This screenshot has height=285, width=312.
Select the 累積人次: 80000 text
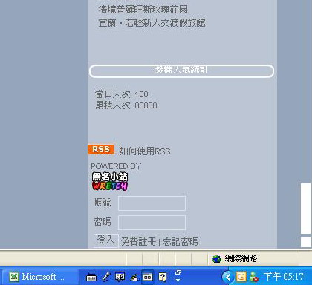126,105
